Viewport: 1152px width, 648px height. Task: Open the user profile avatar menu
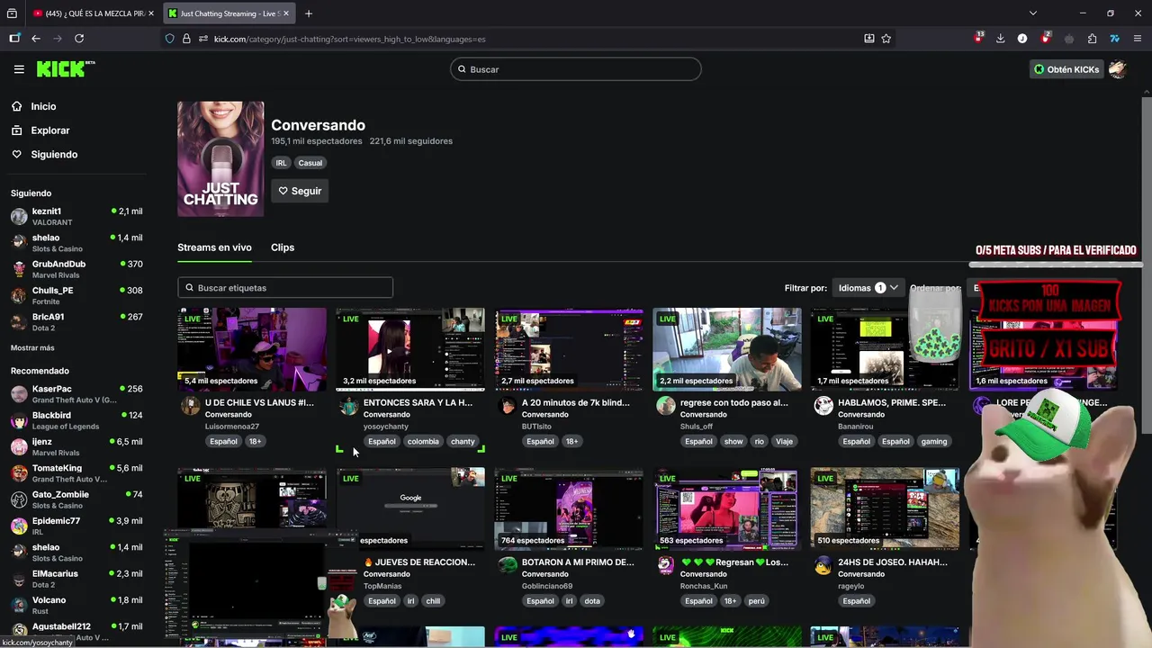pyautogui.click(x=1117, y=69)
